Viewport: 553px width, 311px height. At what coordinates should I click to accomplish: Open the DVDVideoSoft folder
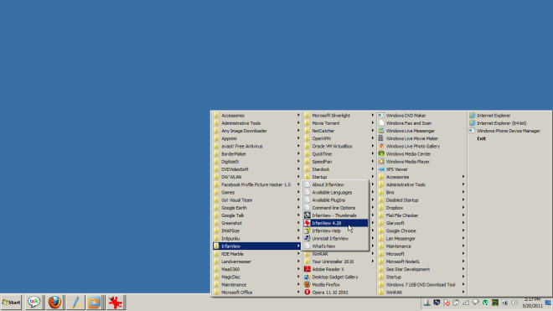pos(256,169)
